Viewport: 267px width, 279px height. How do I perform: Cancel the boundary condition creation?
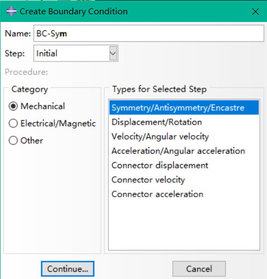click(199, 269)
